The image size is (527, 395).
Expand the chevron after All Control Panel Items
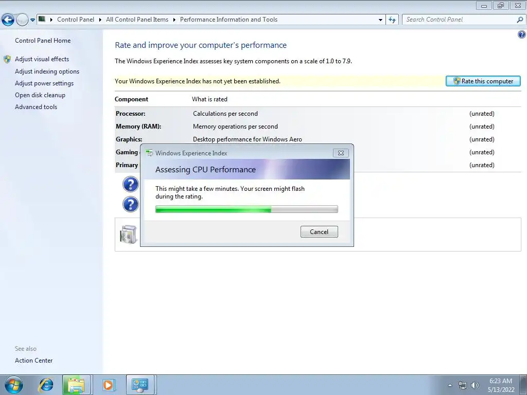coord(174,20)
